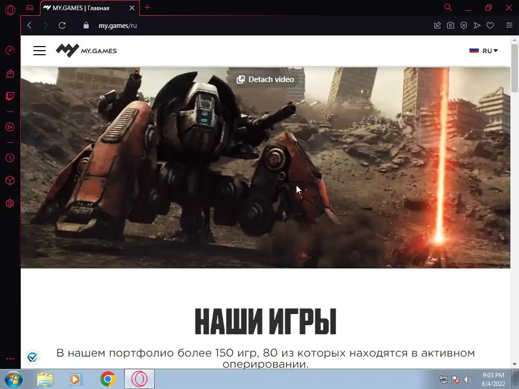Open the Windows Start menu
Screen dimensions: 519x389
(x=14, y=379)
